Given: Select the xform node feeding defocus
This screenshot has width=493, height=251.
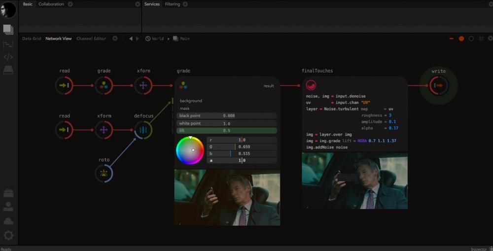Looking at the screenshot, I should [104, 130].
